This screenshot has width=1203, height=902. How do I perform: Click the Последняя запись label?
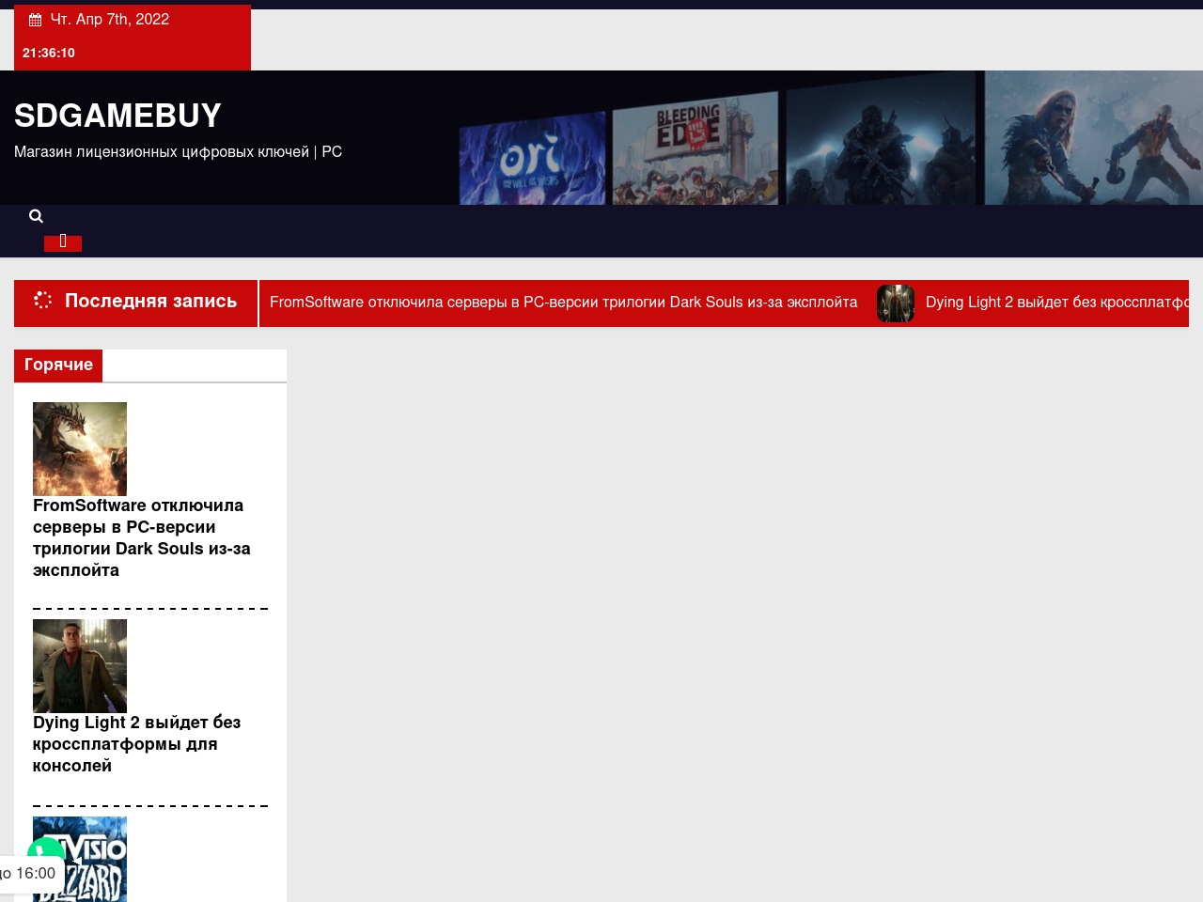point(150,302)
